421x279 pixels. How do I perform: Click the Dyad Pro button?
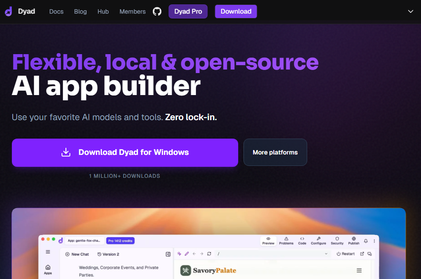point(188,11)
